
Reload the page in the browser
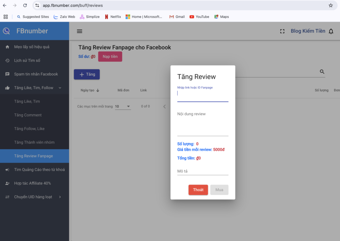tap(25, 6)
